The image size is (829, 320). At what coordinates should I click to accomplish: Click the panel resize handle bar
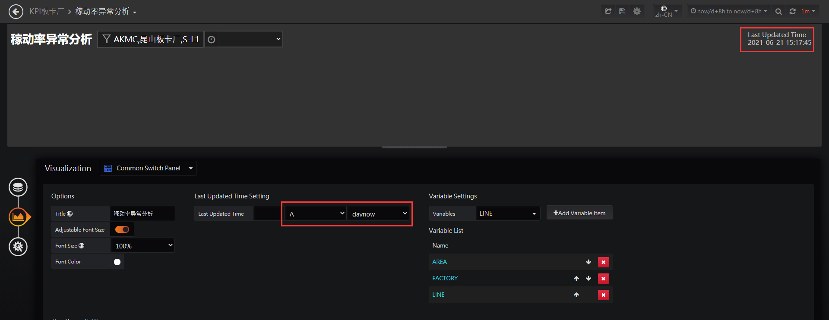tap(414, 147)
